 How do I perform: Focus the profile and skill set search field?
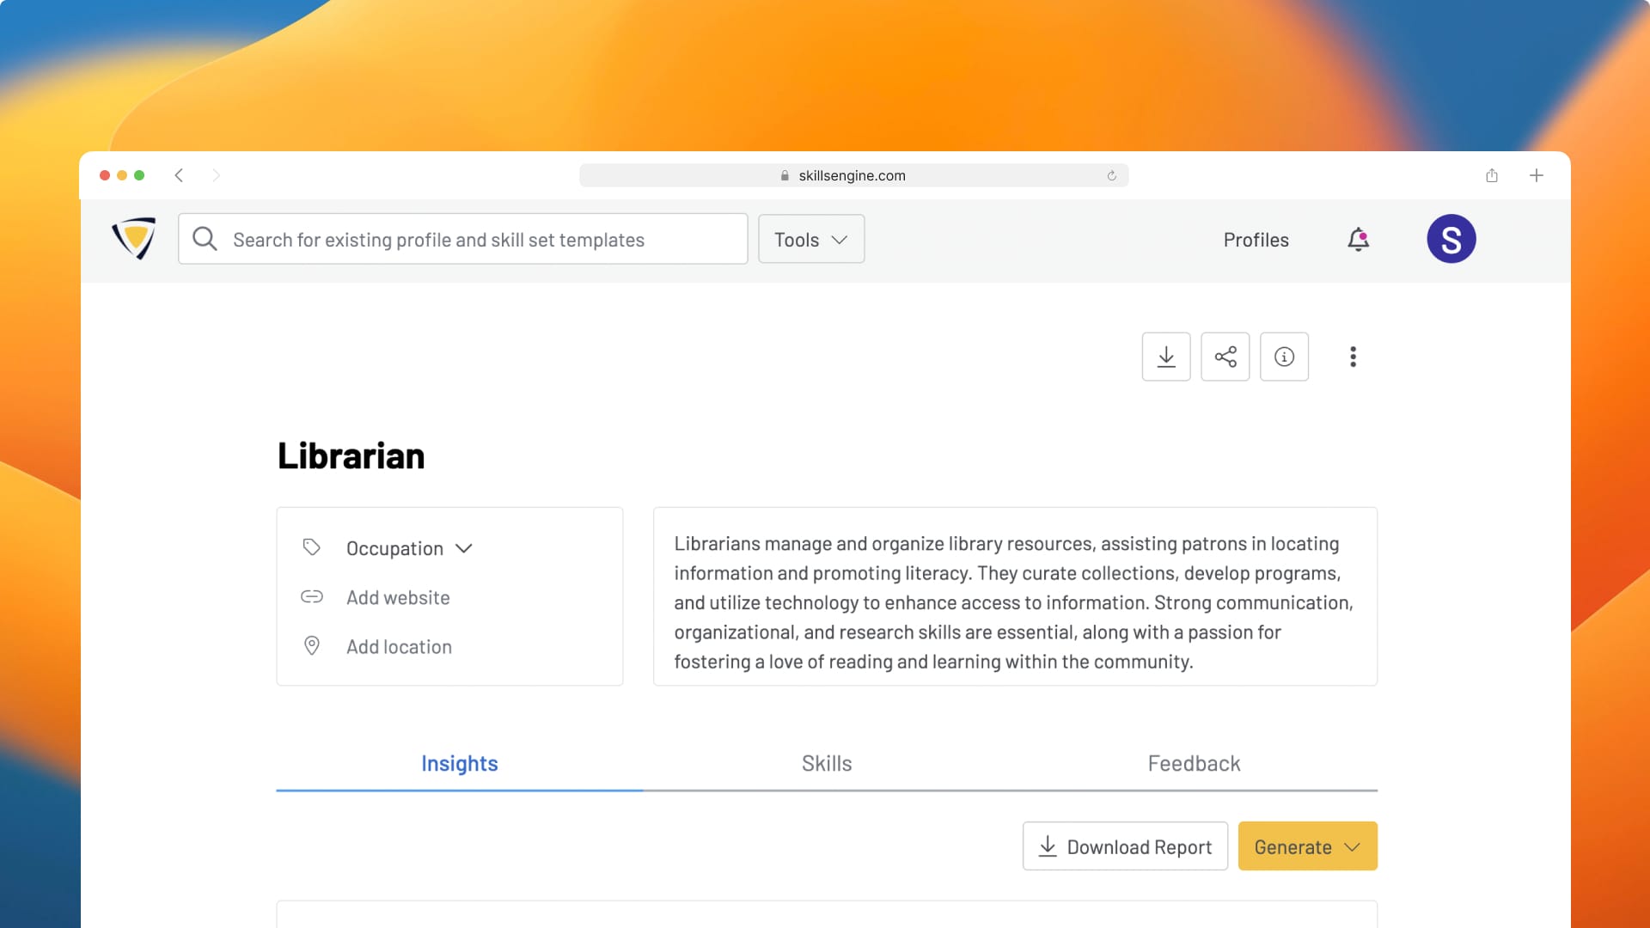coord(463,239)
